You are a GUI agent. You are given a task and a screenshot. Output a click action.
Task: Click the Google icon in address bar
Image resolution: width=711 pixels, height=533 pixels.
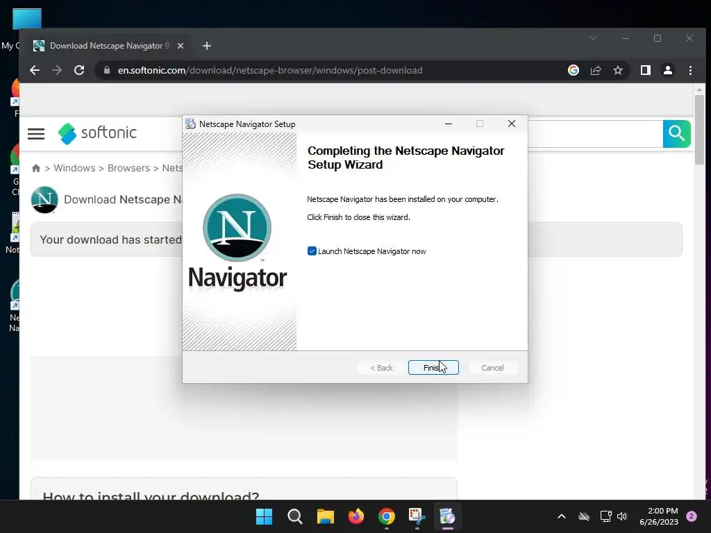(x=574, y=70)
